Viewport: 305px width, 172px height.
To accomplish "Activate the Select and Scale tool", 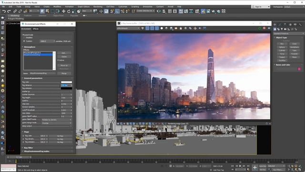I will tap(74, 11).
